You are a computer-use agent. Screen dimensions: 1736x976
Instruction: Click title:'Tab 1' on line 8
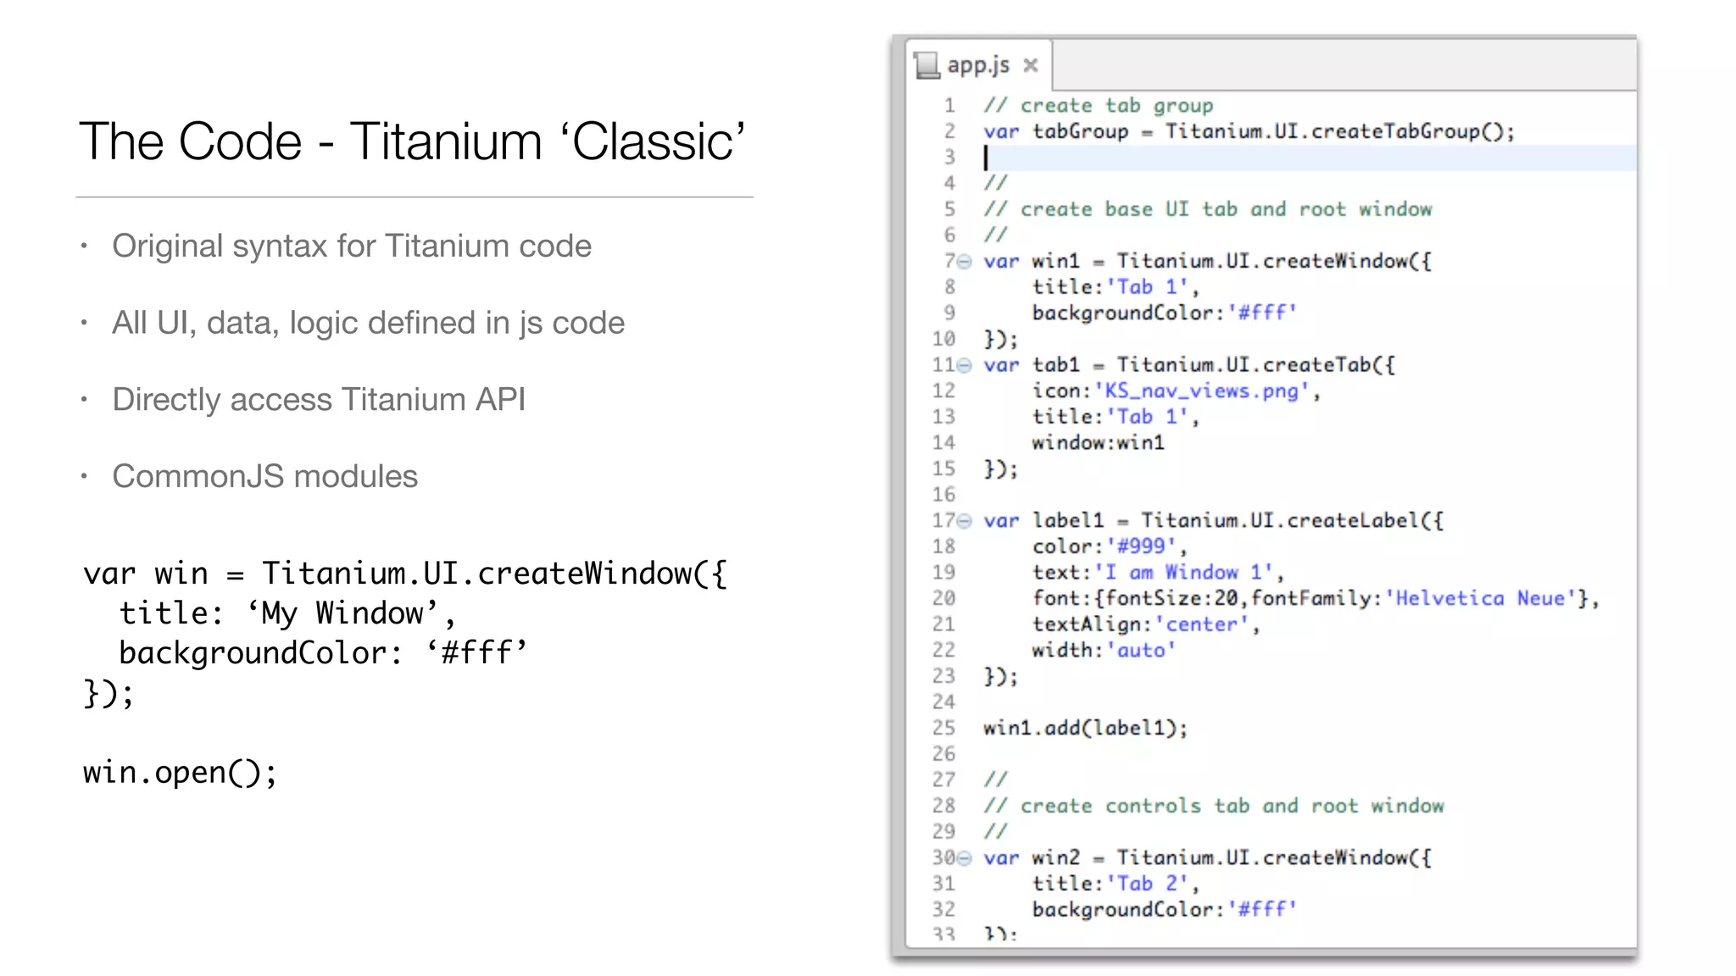click(1116, 287)
